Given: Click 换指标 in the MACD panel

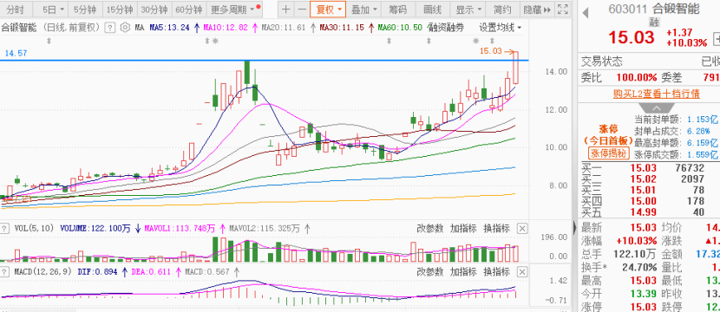Looking at the screenshot, I should coord(497,271).
